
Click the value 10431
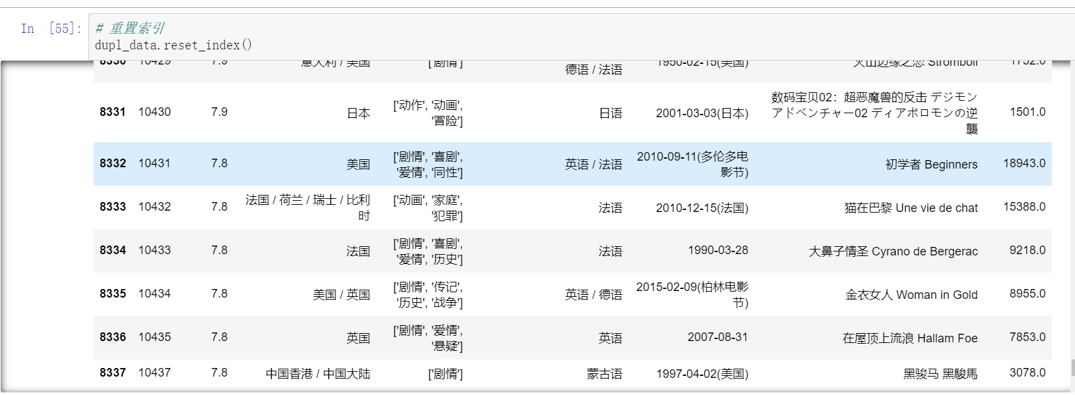pos(154,163)
